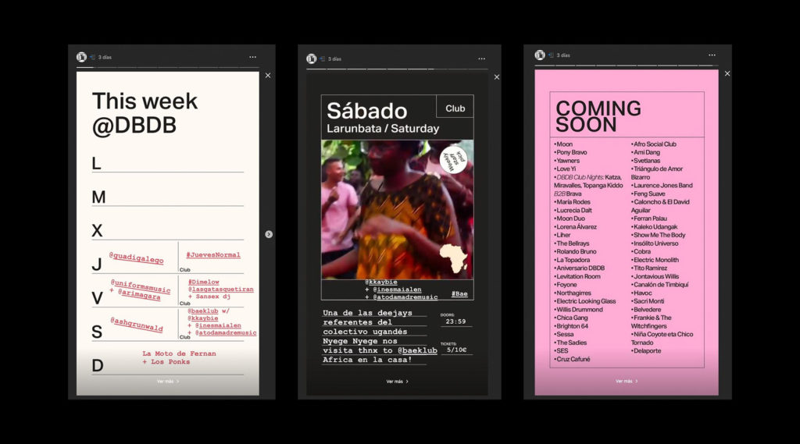Viewport: 800px width, 444px height.
Task: Click Afro Social Club in the list
Action: tap(654, 144)
